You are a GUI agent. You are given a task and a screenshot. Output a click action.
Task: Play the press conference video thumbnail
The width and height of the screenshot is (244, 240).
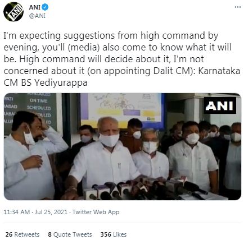122,146
